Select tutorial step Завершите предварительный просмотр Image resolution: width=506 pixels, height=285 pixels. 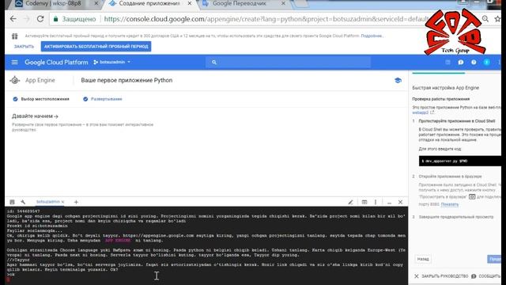click(456, 217)
